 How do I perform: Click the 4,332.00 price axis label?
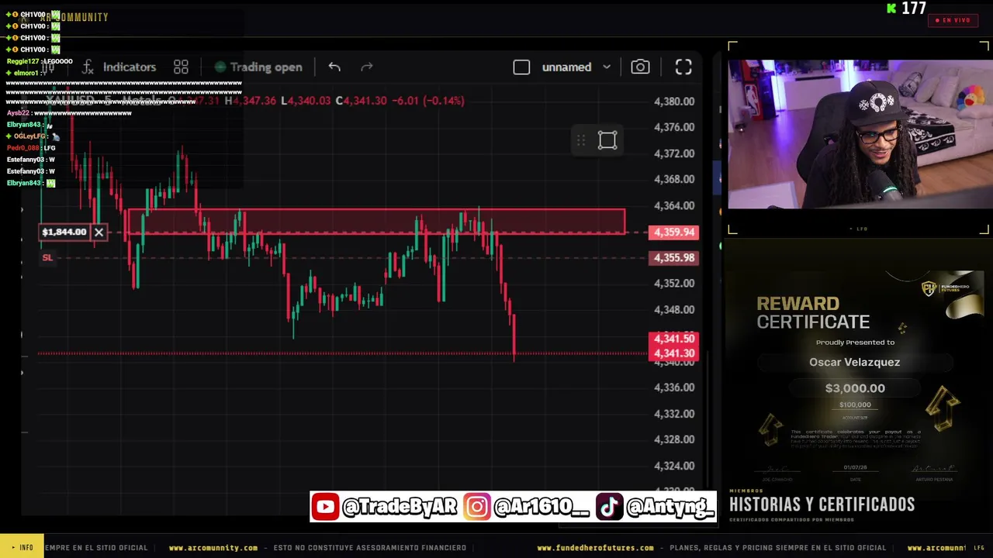[x=674, y=414]
